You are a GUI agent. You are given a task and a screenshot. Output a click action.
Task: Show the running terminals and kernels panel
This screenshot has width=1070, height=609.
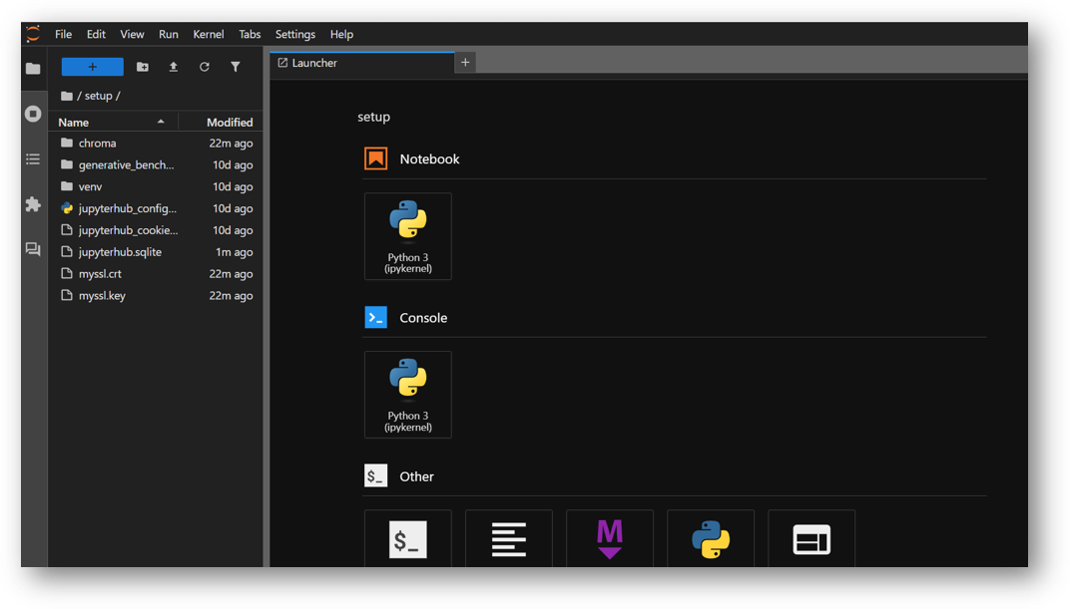pos(32,114)
